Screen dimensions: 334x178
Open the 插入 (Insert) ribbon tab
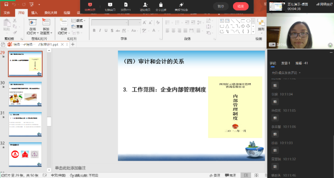point(34,13)
